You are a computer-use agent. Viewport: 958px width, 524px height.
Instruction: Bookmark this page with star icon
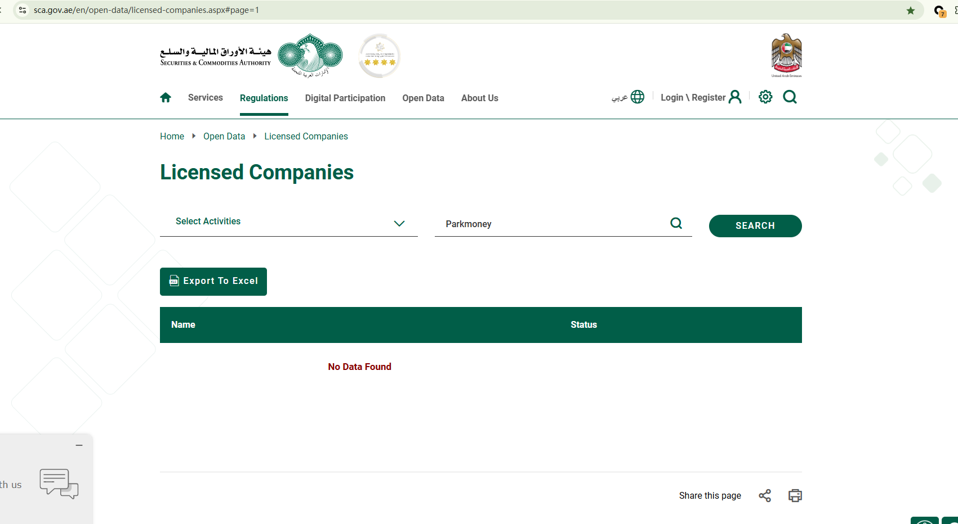click(x=911, y=10)
